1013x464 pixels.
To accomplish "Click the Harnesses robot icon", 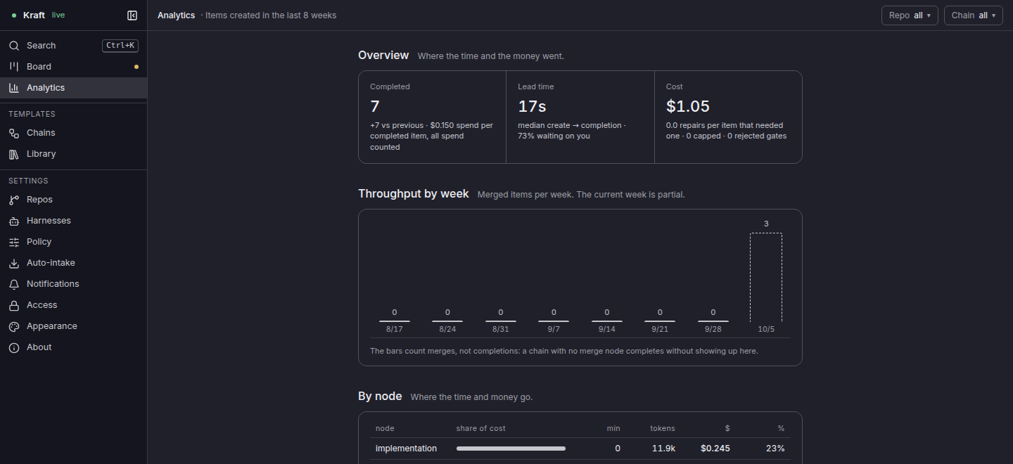I will pos(13,221).
